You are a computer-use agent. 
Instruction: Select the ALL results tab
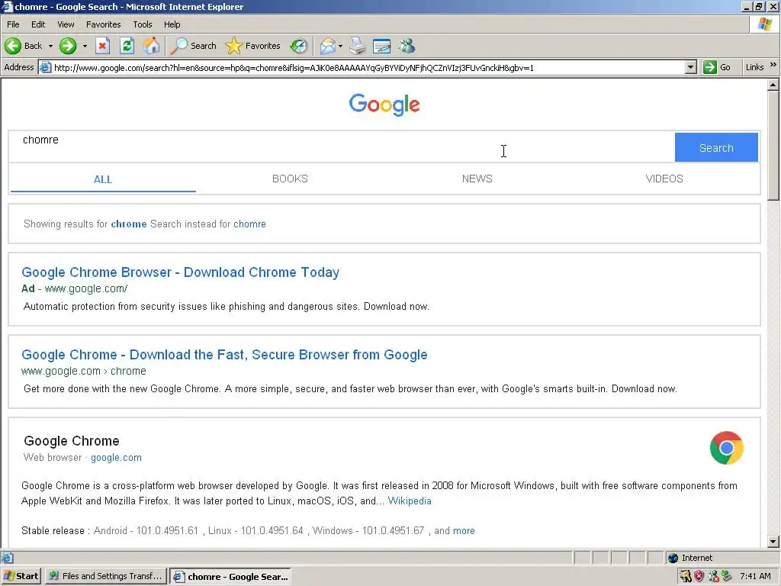[103, 179]
